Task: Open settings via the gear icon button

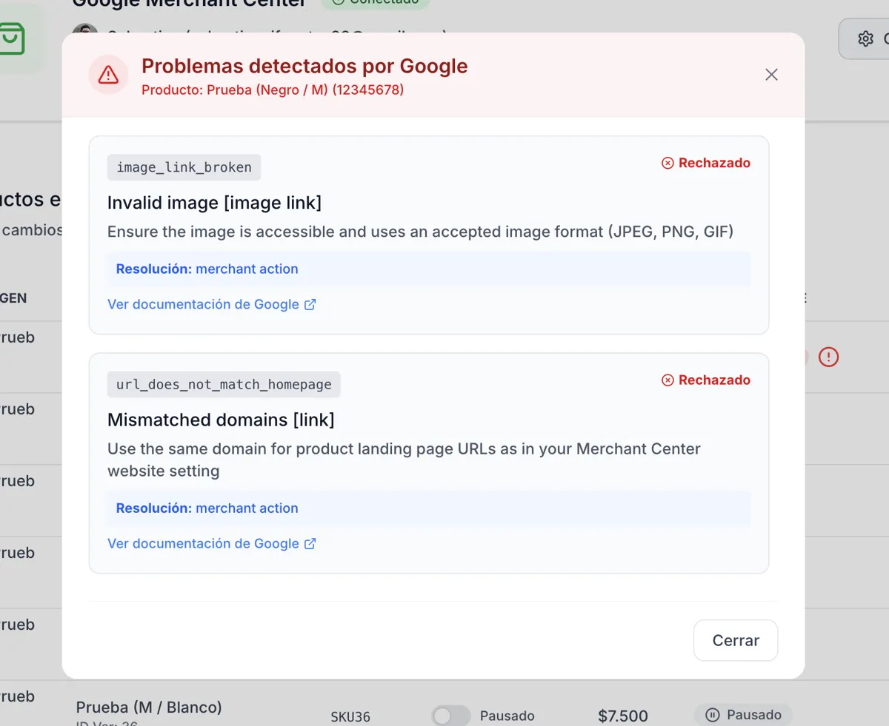Action: 865,38
